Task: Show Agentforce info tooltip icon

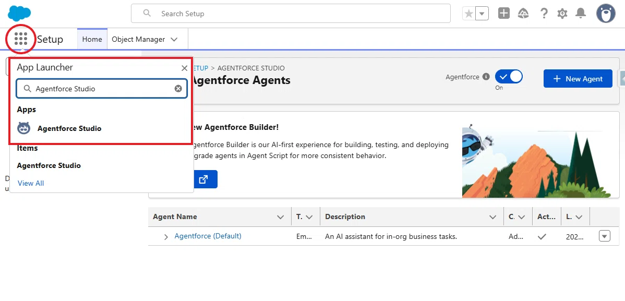Action: 486,77
